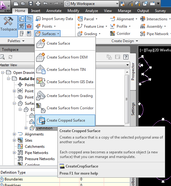Save the drawing with the Save icon
Screen dimensions: 171x186
click(31, 4)
